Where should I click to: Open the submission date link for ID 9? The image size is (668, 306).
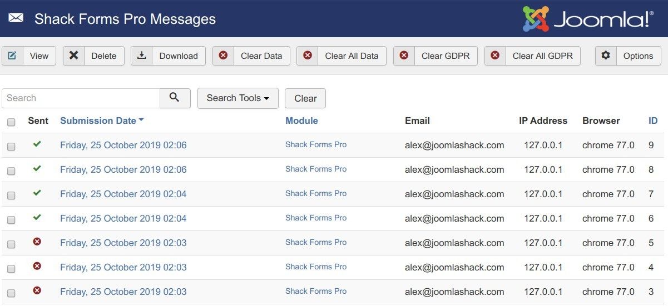click(x=123, y=145)
